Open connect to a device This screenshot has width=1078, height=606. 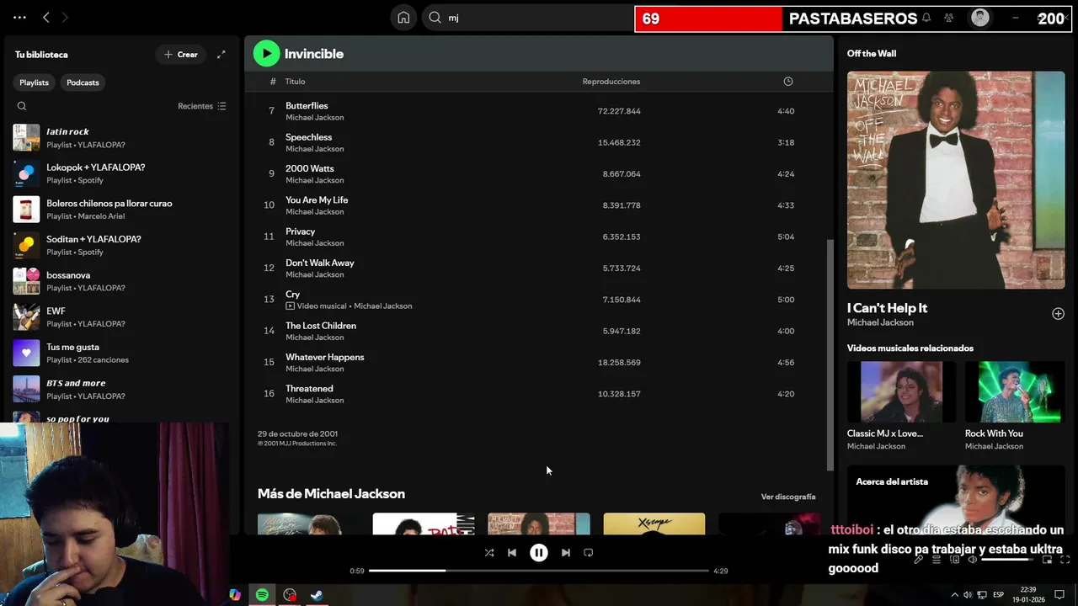[954, 560]
